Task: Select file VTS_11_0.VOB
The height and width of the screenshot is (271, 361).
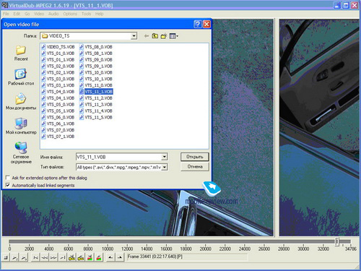Action: [96, 85]
